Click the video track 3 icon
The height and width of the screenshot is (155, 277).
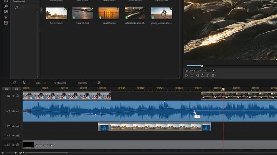pos(9,145)
